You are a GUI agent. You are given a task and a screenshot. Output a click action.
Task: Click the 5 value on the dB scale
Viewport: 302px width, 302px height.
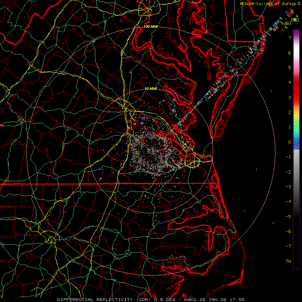point(290,67)
